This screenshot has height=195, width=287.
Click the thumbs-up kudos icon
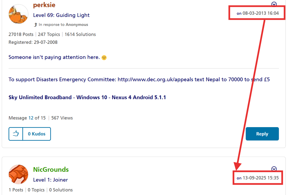coord(16,134)
